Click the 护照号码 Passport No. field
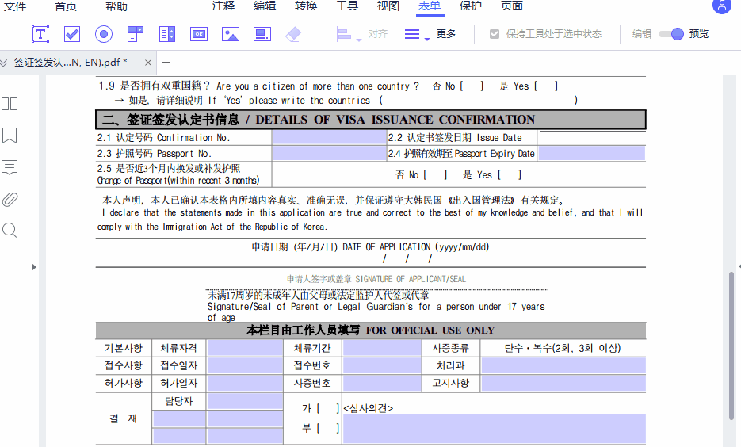Screen dimensions: 741x447 tap(330, 154)
